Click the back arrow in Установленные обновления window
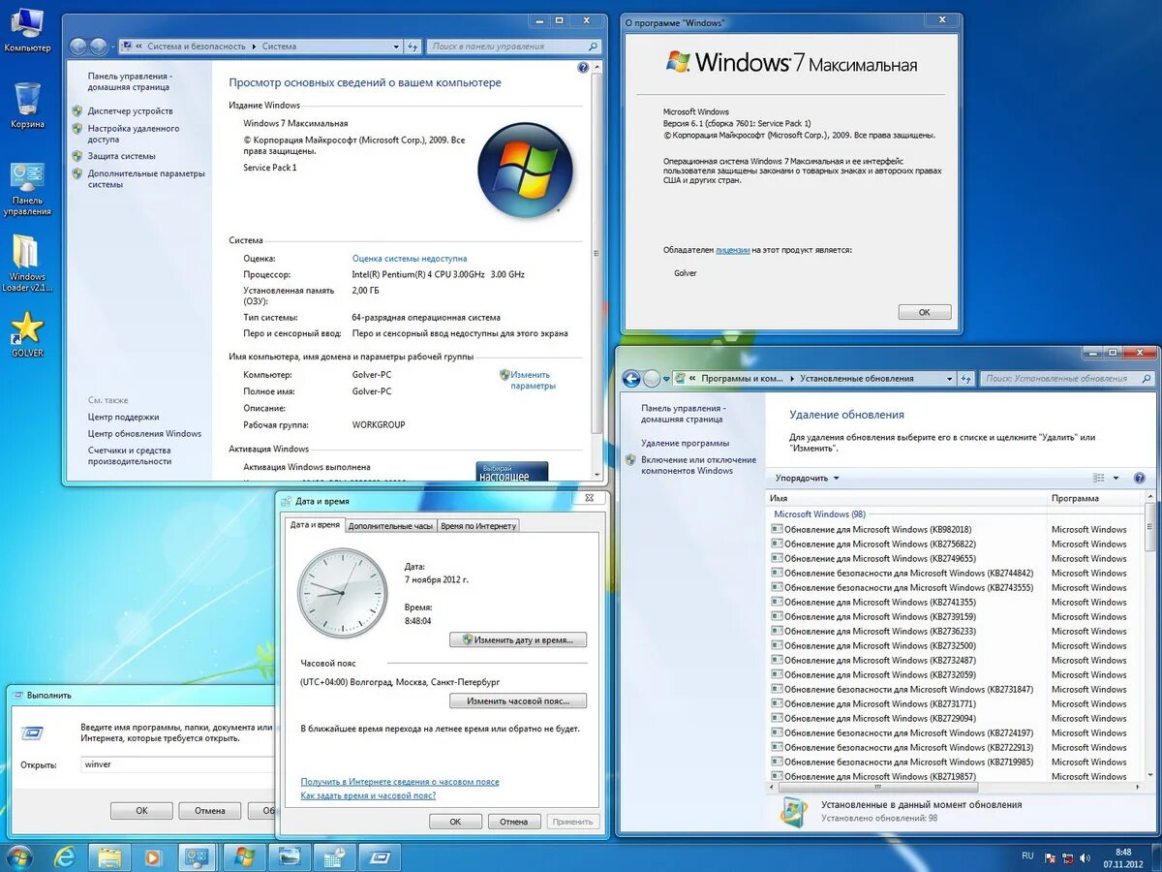Viewport: 1162px width, 872px height. click(x=631, y=379)
